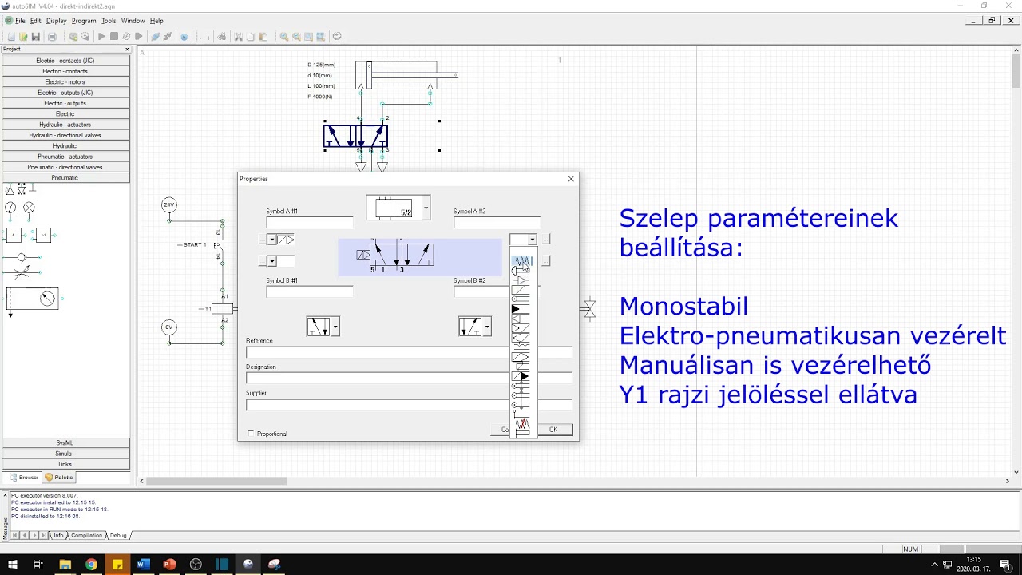This screenshot has width=1022, height=575.
Task: Close the Properties dialog
Action: tap(571, 179)
